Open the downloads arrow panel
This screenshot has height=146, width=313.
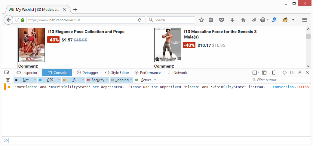click(x=232, y=20)
